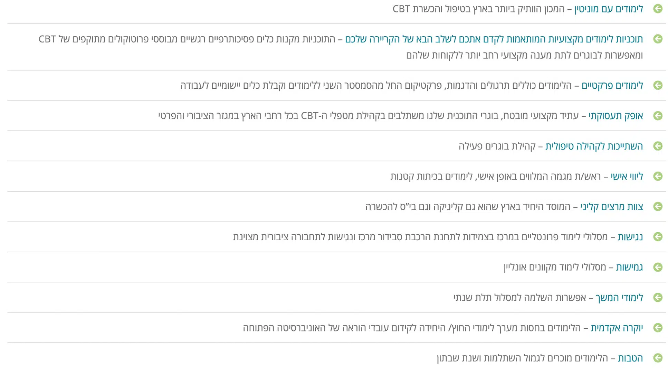Viewport: 668px width, 368px height.
Task: Click the arrow bullet icon next to 'נגישות'
Action: (658, 237)
